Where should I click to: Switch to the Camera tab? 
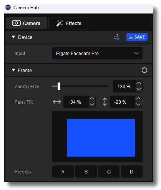point(27,23)
